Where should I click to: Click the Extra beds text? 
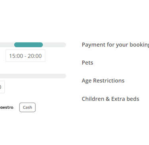[125, 99]
